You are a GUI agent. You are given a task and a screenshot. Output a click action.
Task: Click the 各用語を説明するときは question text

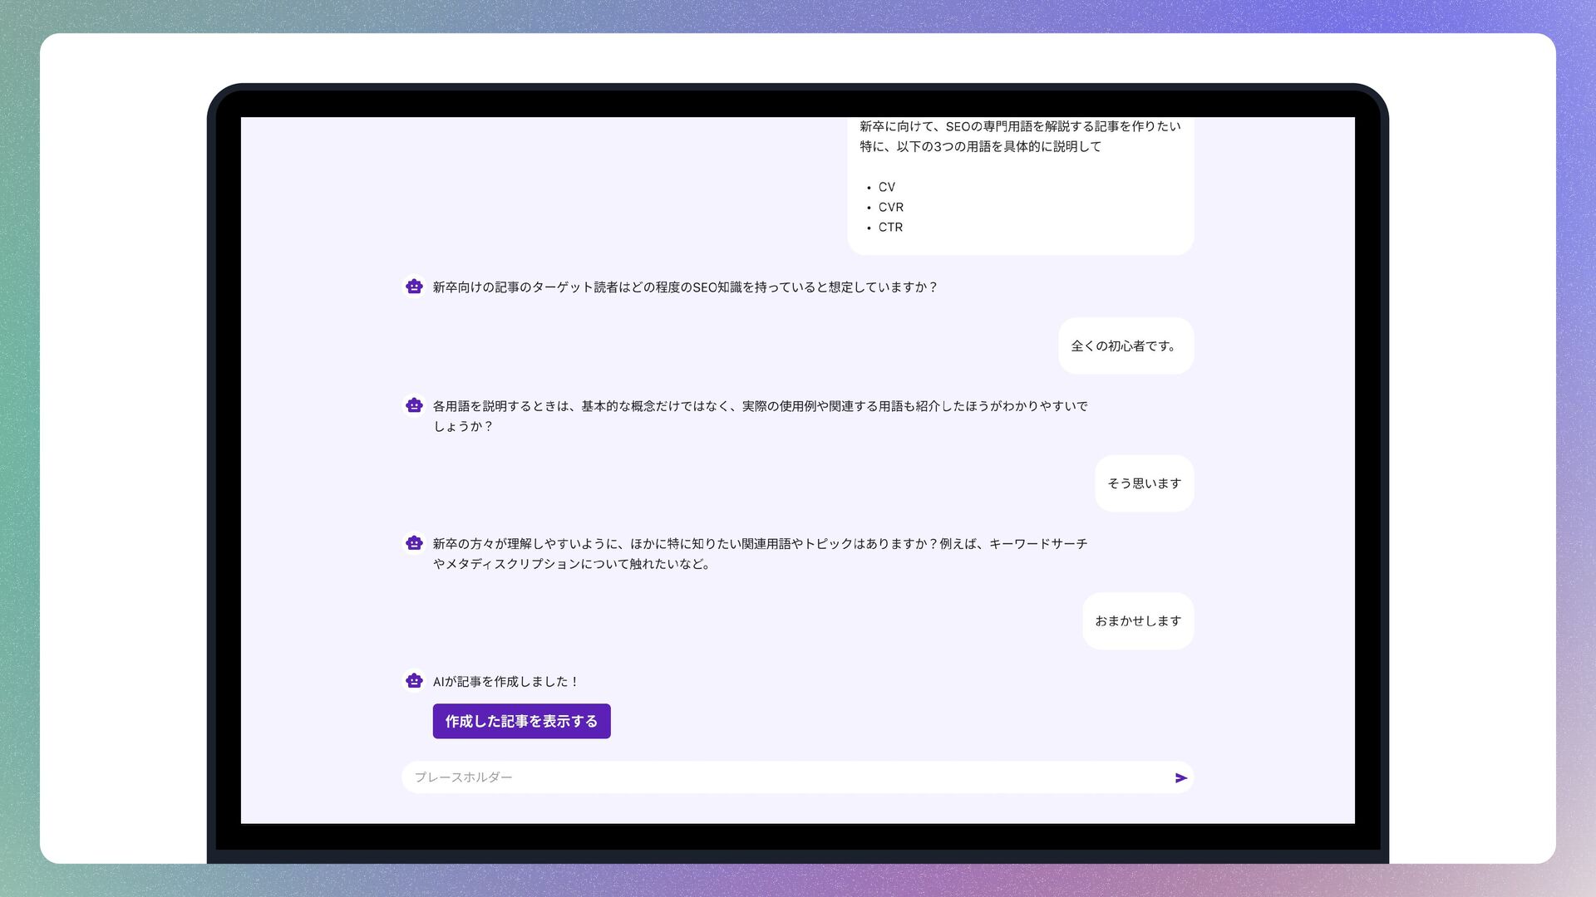click(759, 406)
